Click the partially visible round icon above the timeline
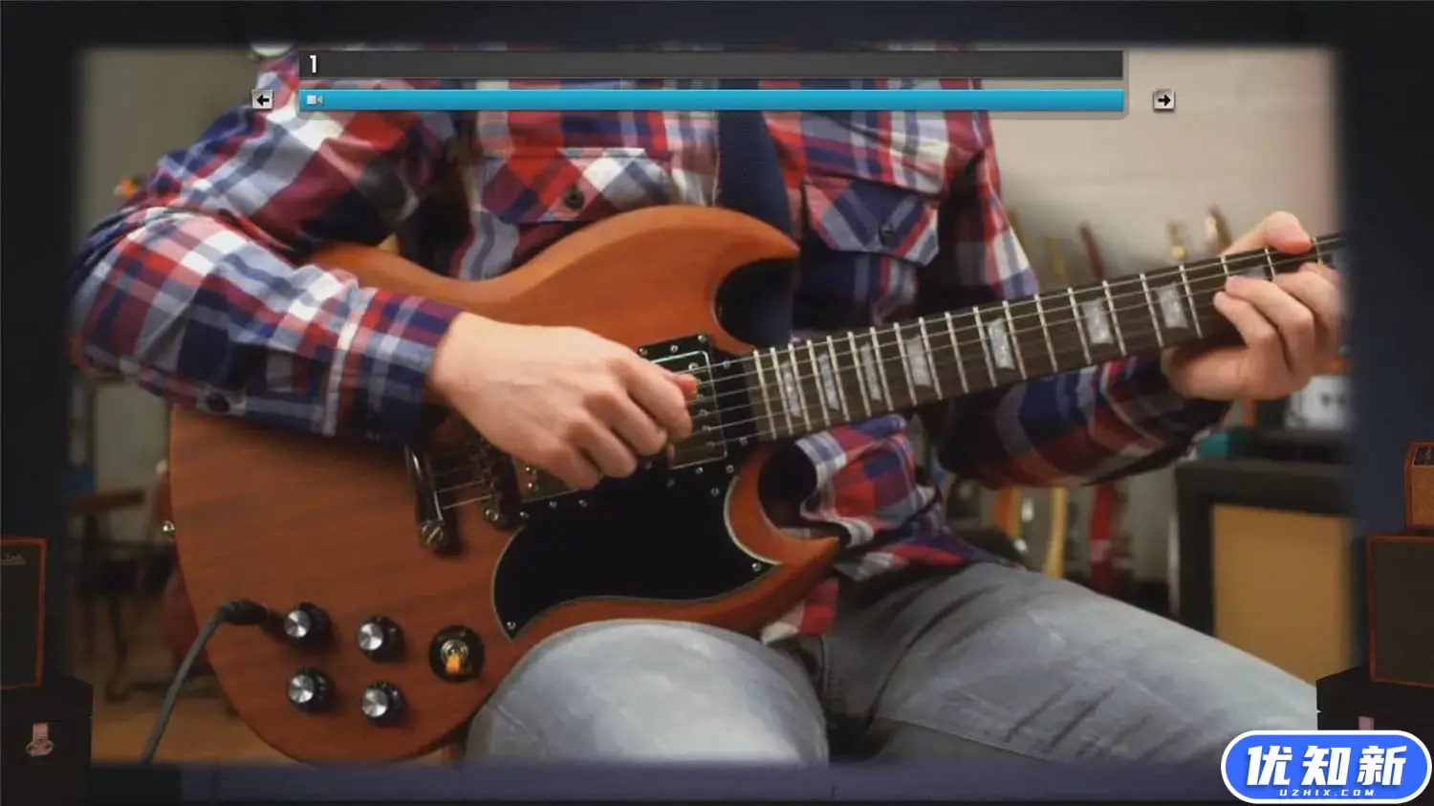Screen dimensions: 1434x806 coord(272,48)
